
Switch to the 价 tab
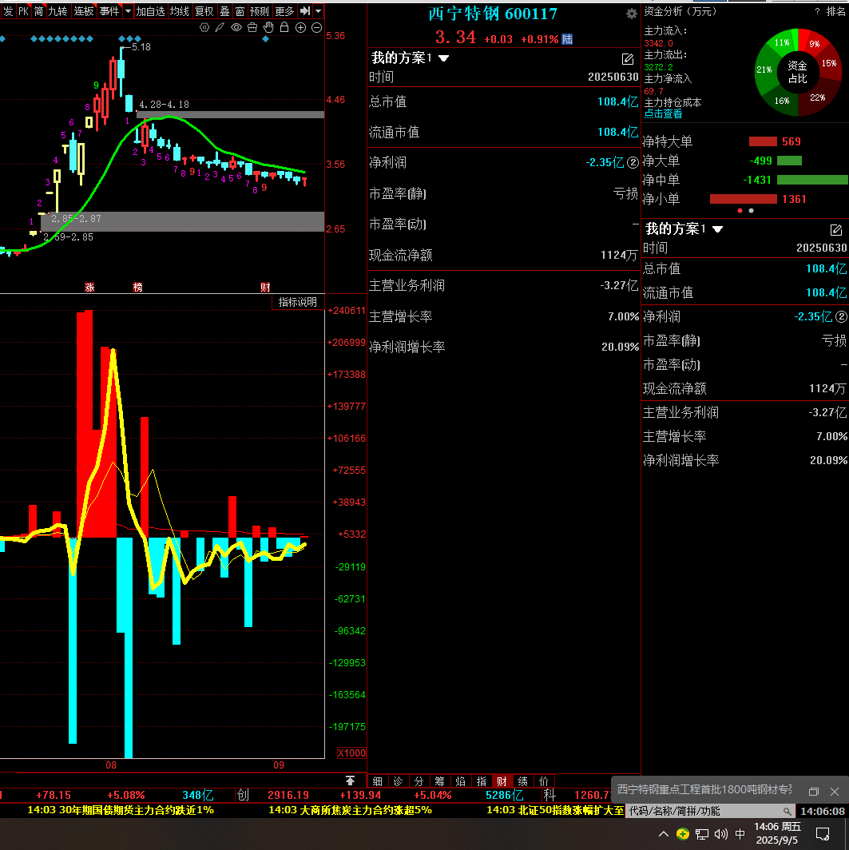543,781
